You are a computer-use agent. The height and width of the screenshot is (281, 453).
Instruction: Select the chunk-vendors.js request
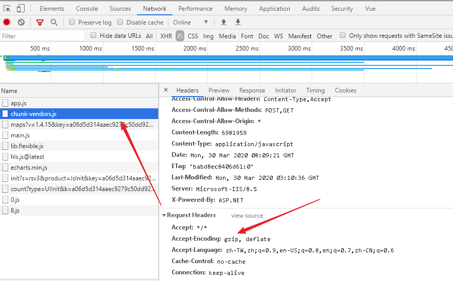coord(79,113)
